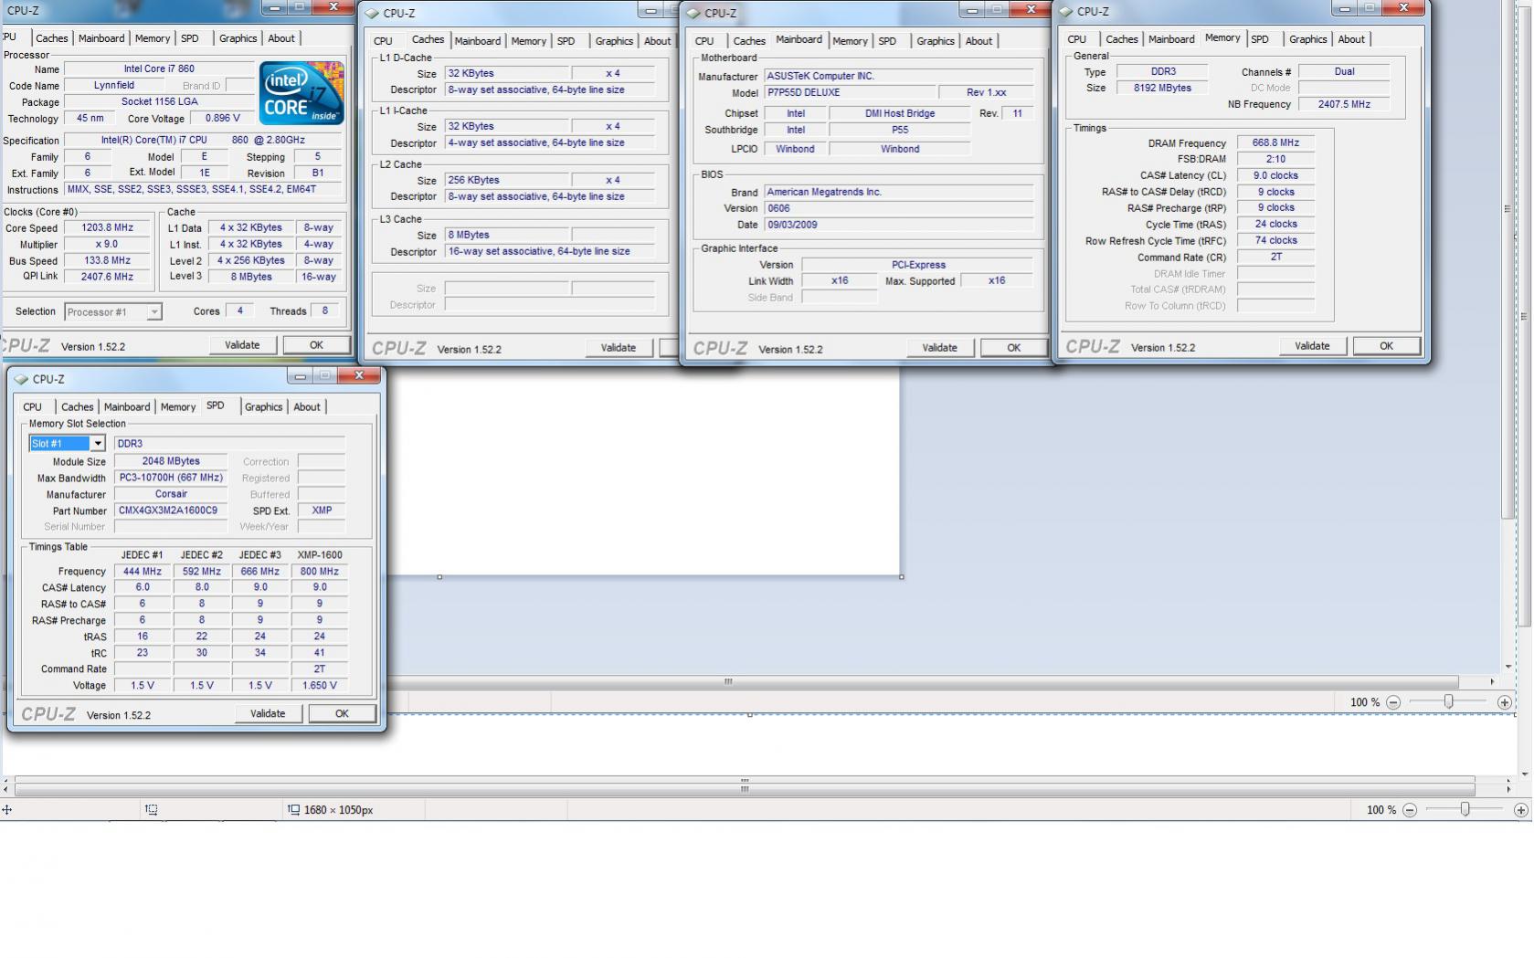Select the CPU tab in the CPU-Z SPD window
The height and width of the screenshot is (958, 1534).
coord(32,407)
